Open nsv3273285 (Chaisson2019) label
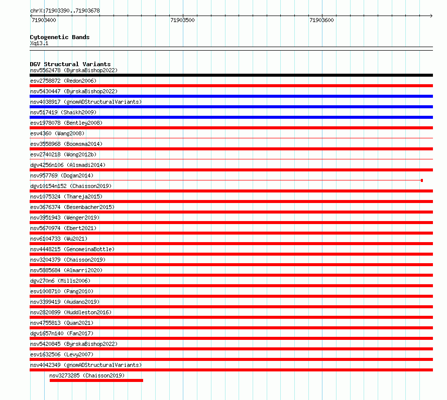This screenshot has height=400, width=447. (x=87, y=375)
